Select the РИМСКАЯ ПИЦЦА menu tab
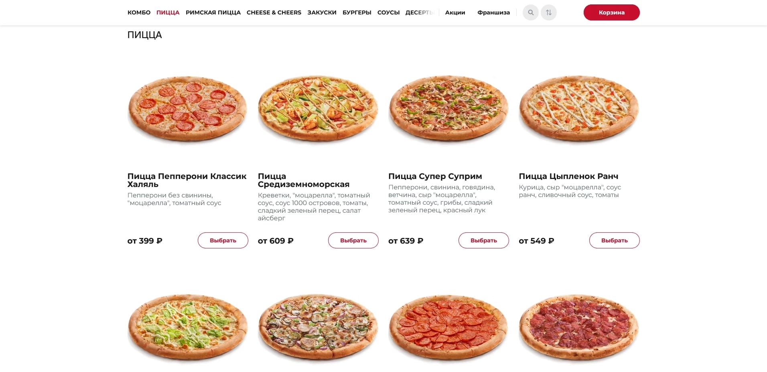The width and height of the screenshot is (767, 372). pyautogui.click(x=213, y=12)
